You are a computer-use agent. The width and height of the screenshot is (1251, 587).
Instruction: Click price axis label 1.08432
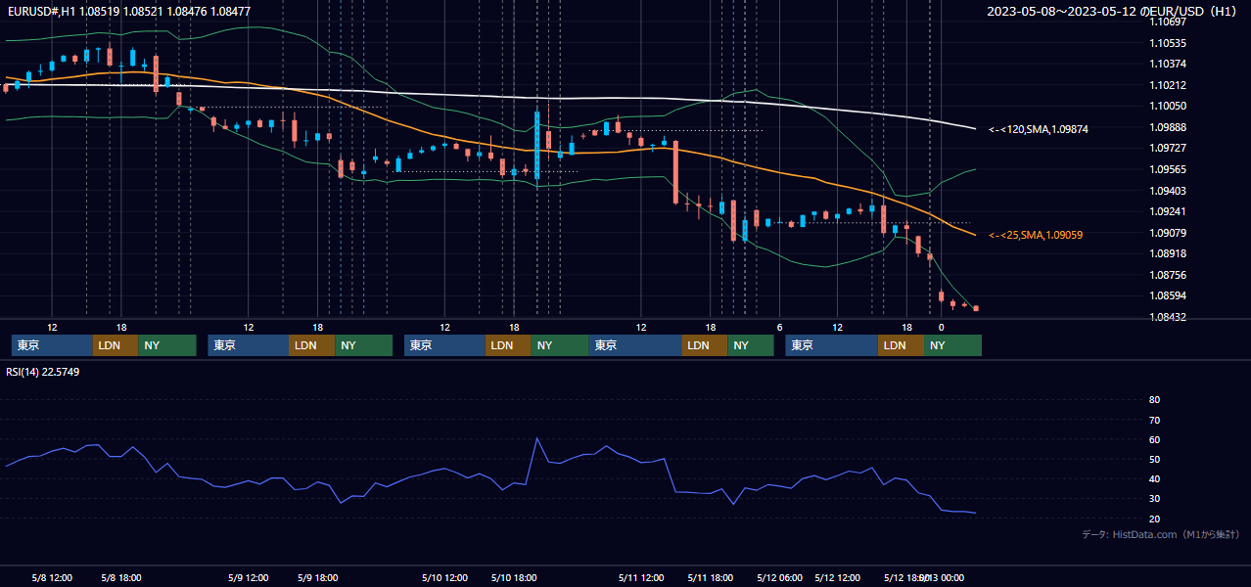1168,317
